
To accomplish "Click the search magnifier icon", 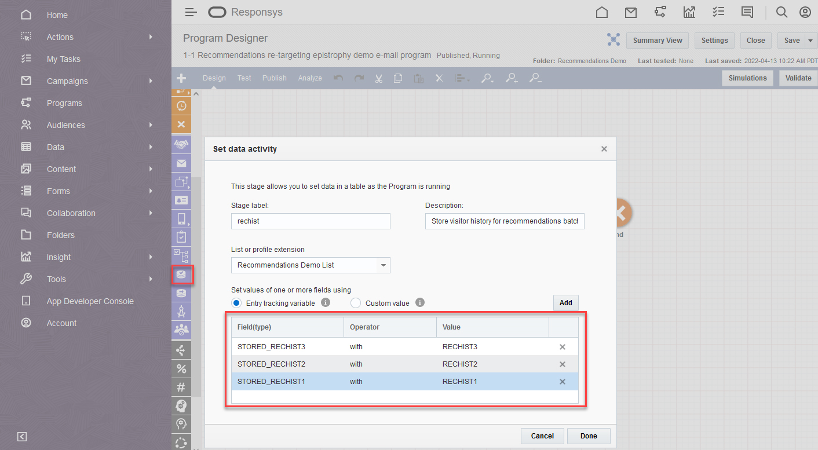I will [x=782, y=12].
